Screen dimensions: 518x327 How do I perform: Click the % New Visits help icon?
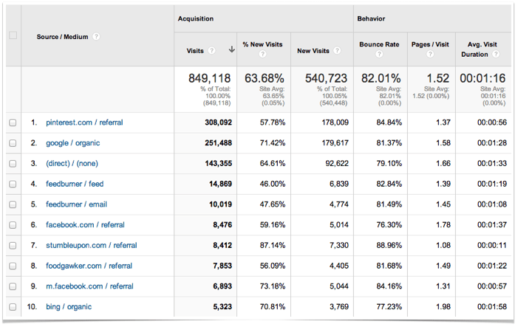click(262, 55)
